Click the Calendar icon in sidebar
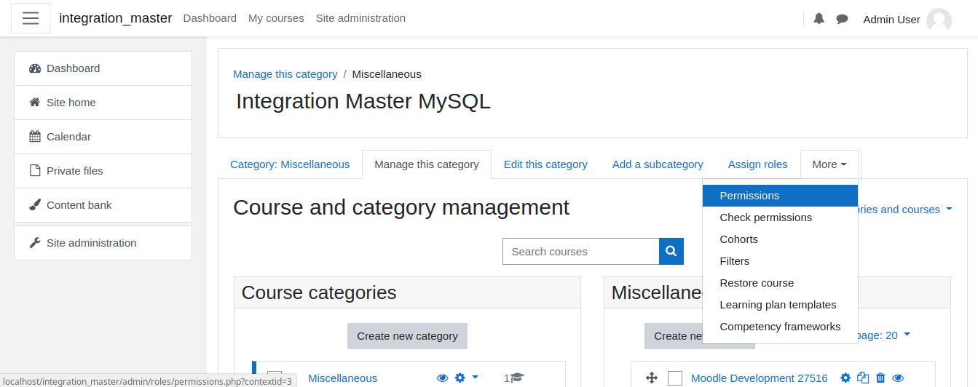Image resolution: width=978 pixels, height=387 pixels. [x=35, y=137]
